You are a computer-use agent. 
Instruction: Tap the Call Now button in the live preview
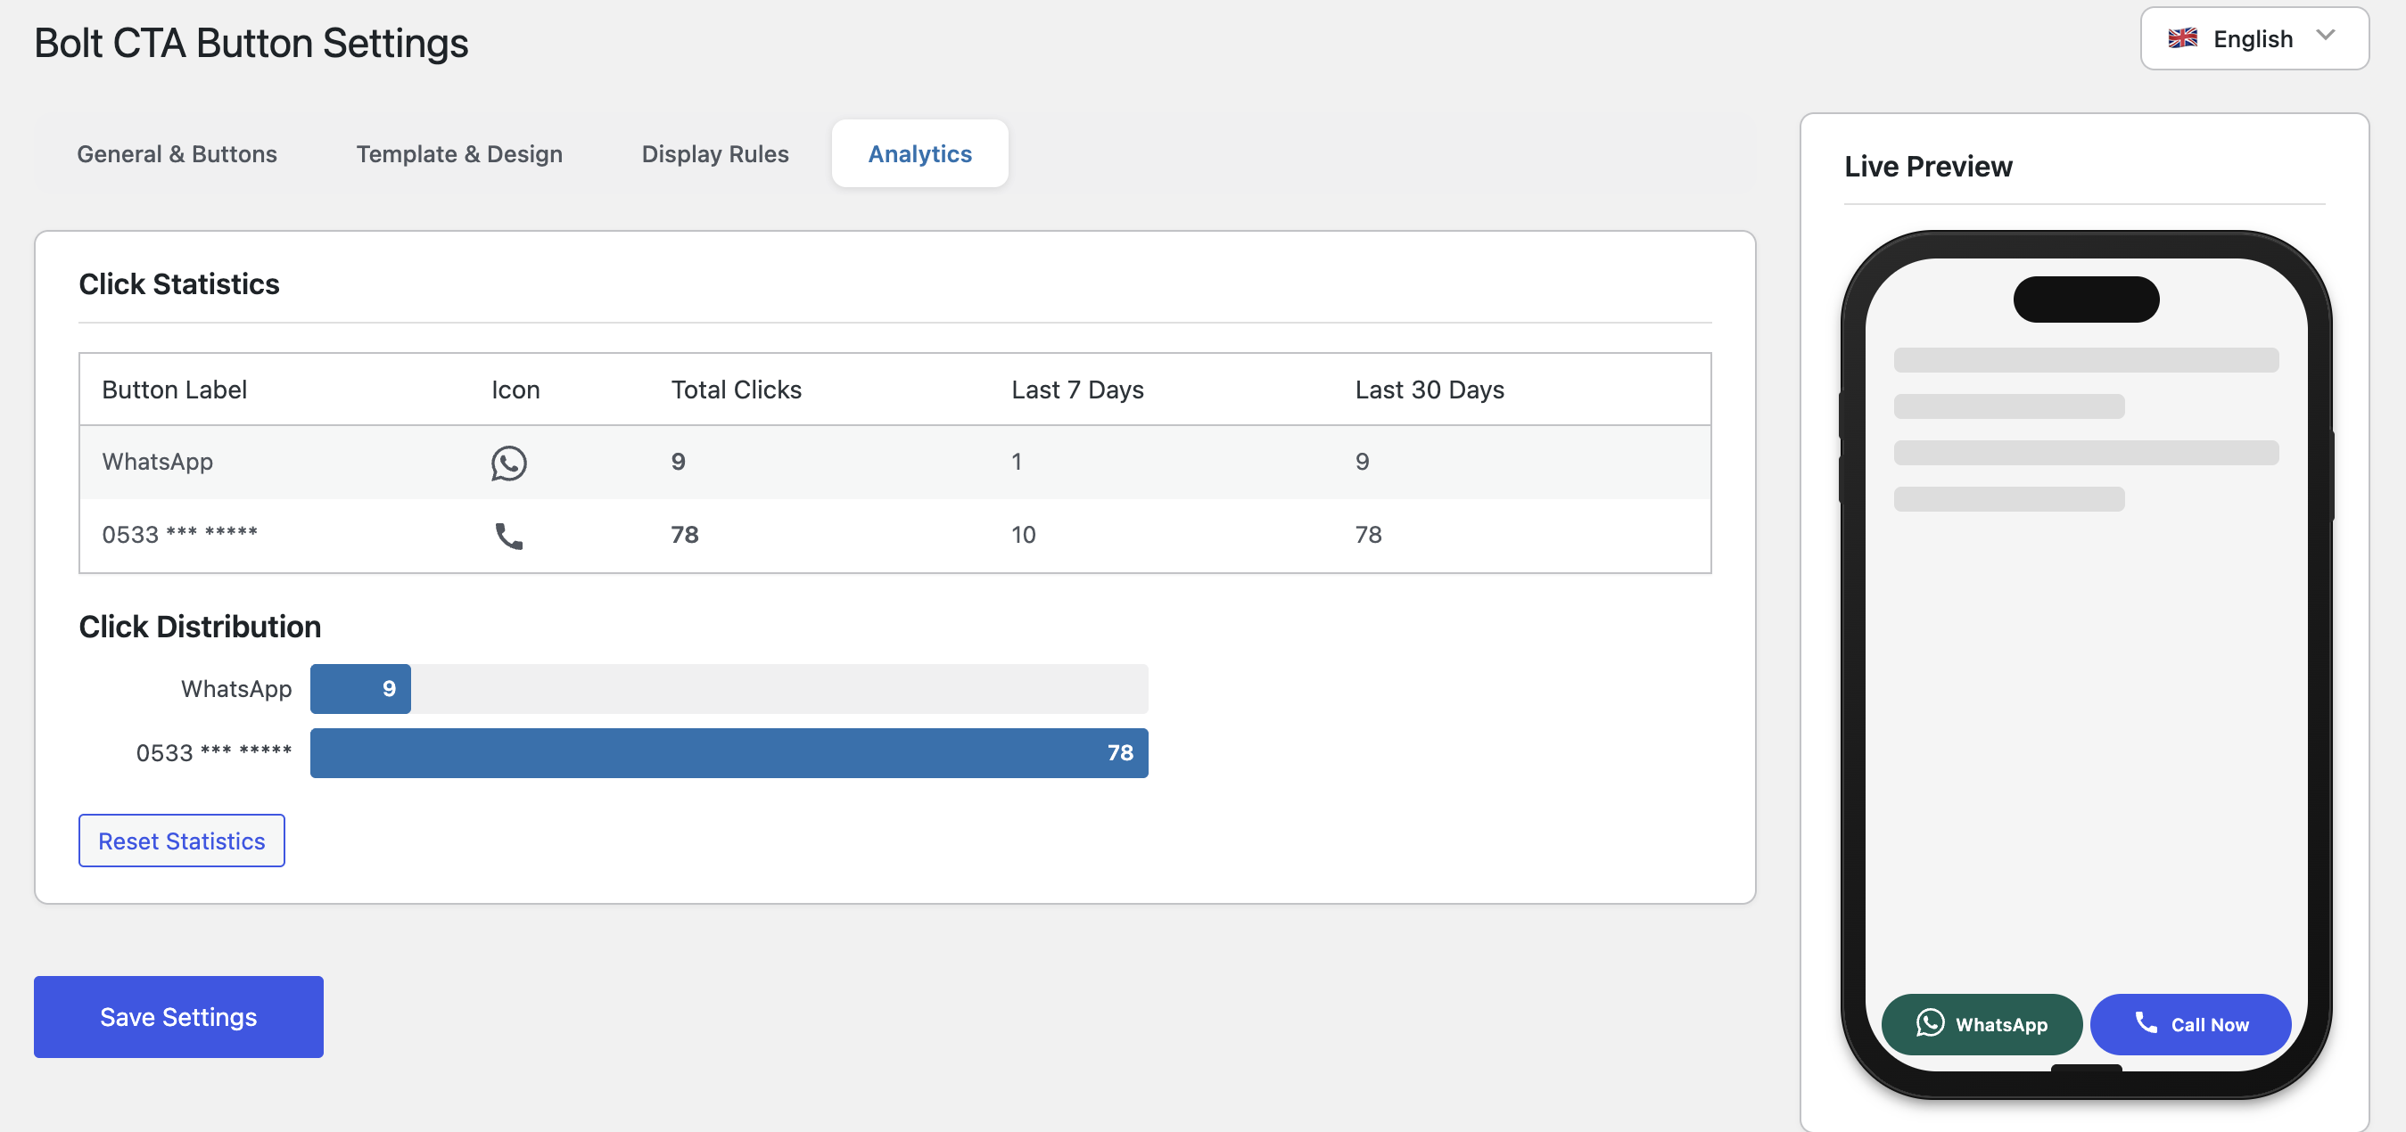[2190, 1024]
